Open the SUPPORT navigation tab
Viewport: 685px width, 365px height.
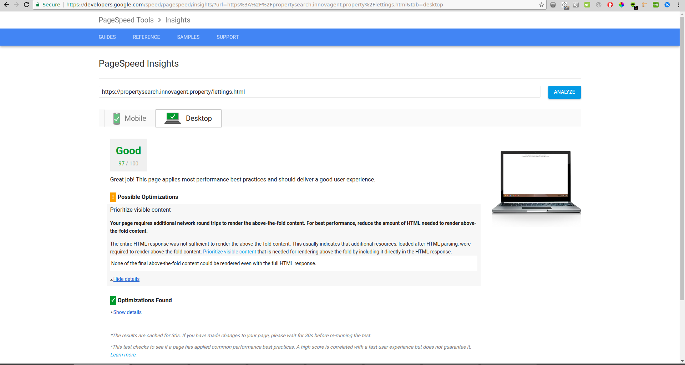(228, 37)
